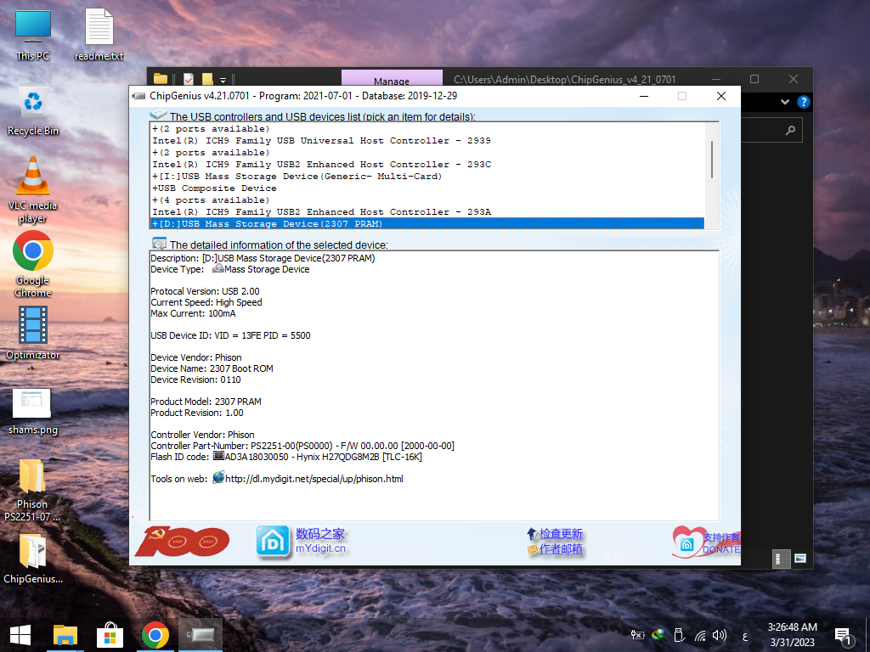Select the shams.png image file
This screenshot has width=870, height=652.
pos(33,412)
